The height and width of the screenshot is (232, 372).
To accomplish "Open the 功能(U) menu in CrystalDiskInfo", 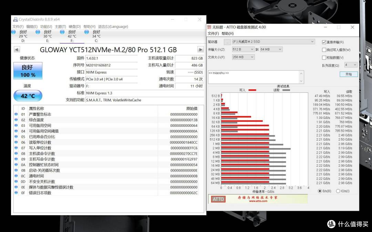I will (46, 26).
